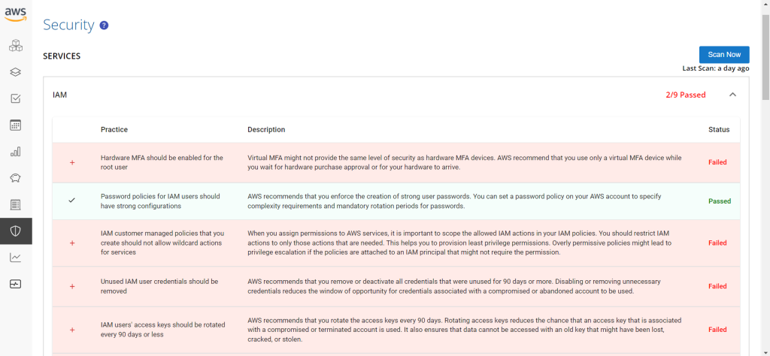770x356 pixels.
Task: Click the Description column header
Action: tap(266, 130)
